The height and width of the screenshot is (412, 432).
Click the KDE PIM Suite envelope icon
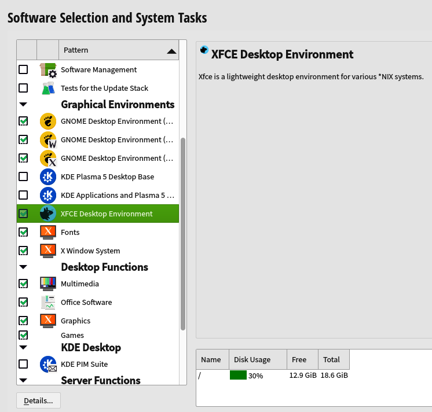click(x=48, y=365)
